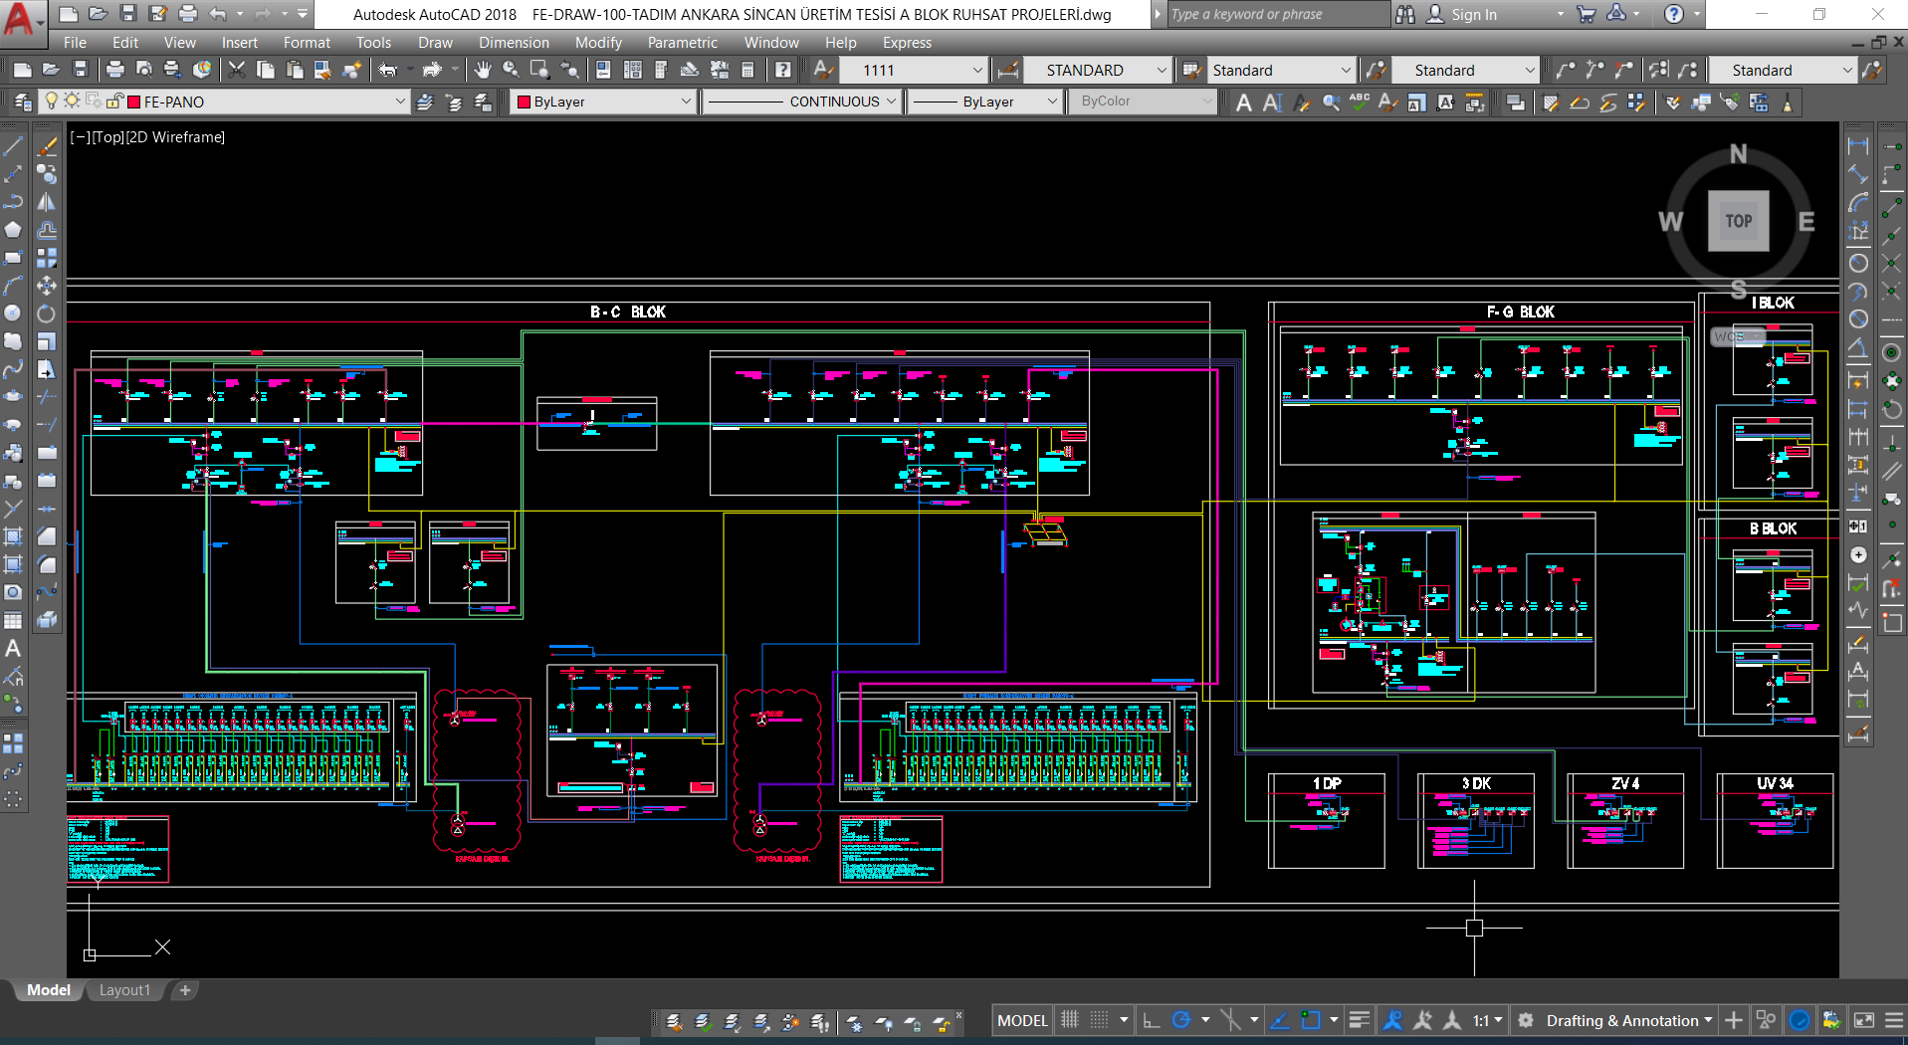Toggle the drawing grid display
This screenshot has height=1045, width=1908.
[x=1070, y=1020]
